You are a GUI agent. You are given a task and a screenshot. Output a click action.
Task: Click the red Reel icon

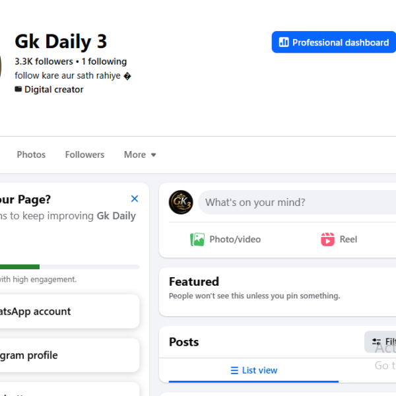pyautogui.click(x=327, y=239)
